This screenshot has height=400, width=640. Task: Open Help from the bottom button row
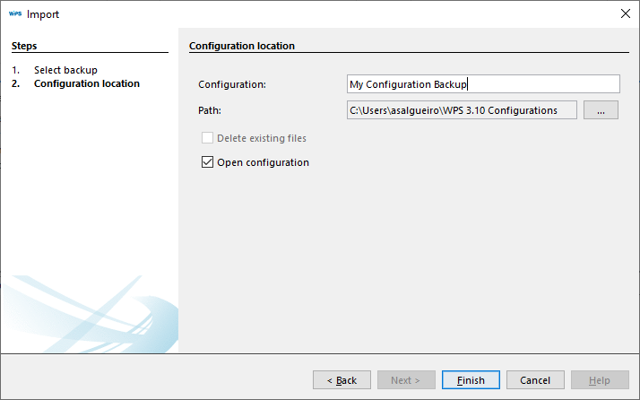[600, 380]
